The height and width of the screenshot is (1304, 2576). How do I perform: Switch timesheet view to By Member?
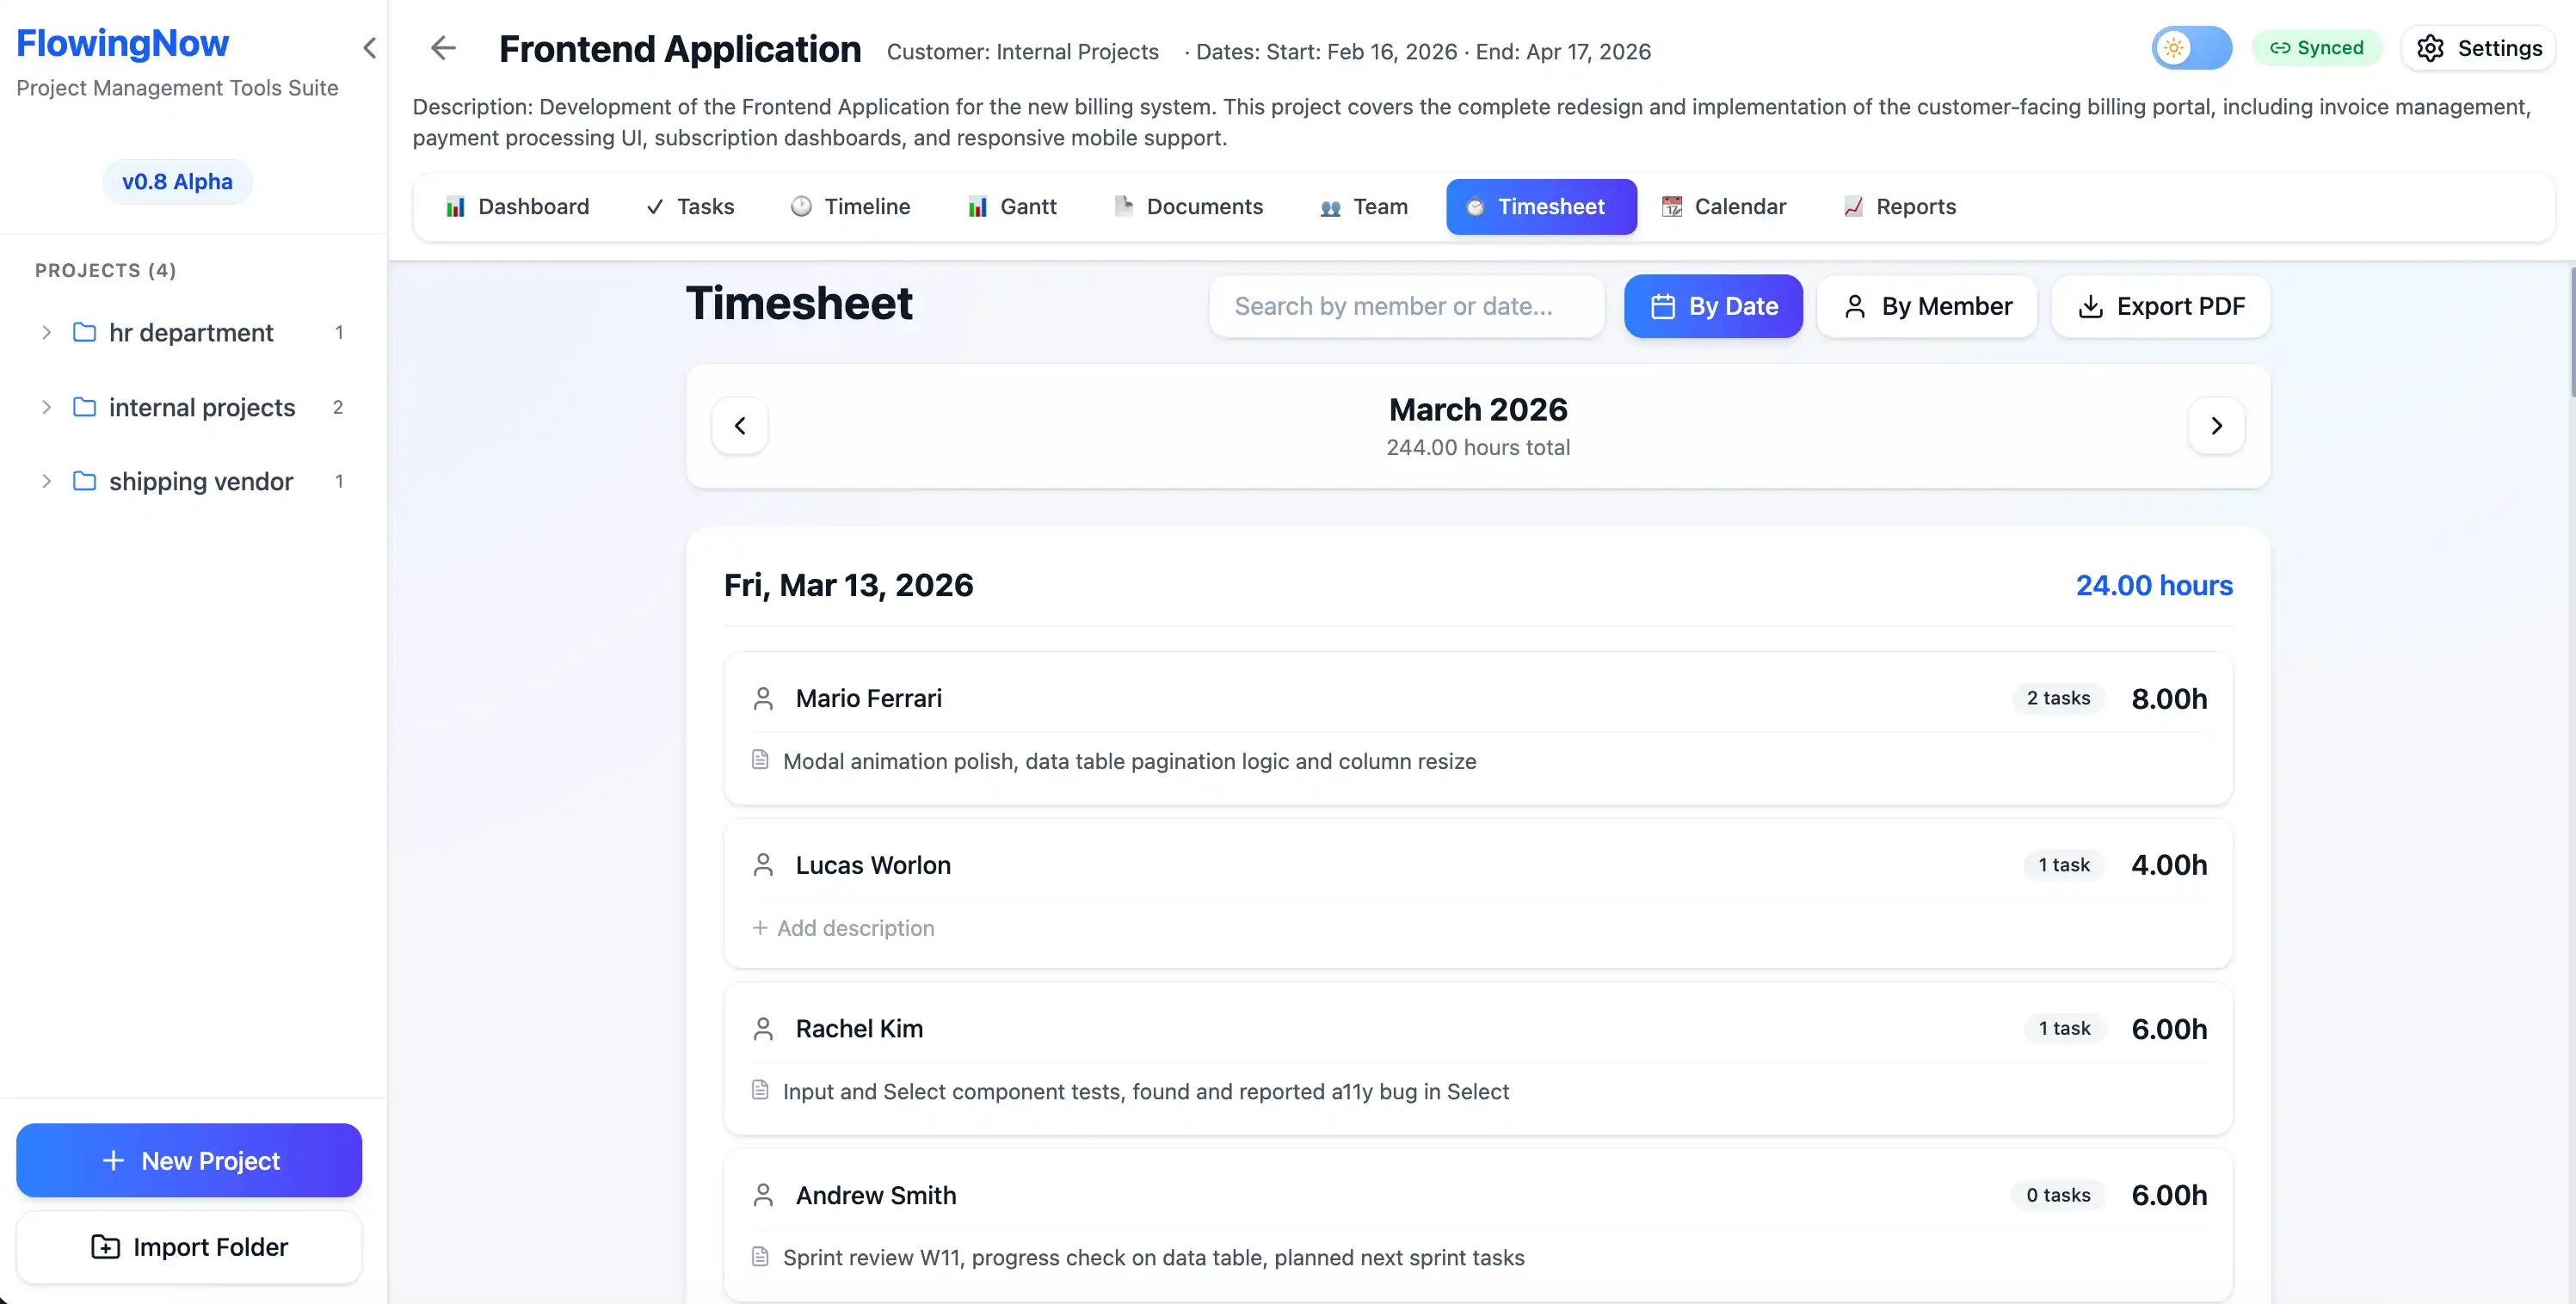click(1927, 306)
